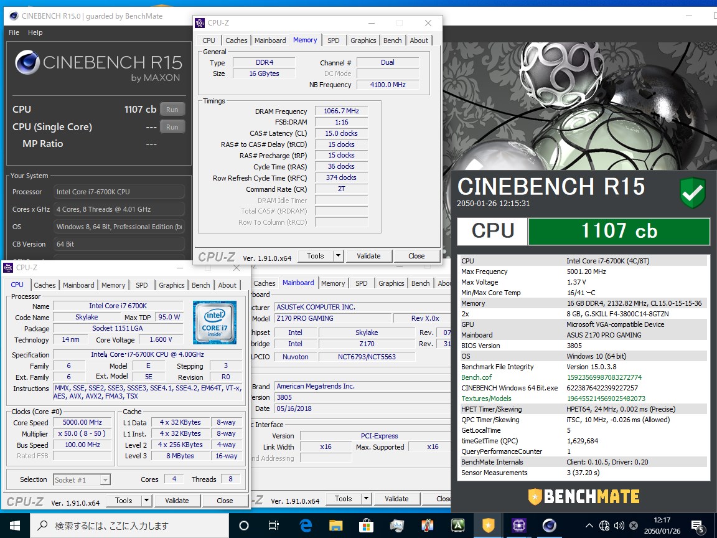Expand Tools dropdown arrow in Memory window

click(x=338, y=256)
